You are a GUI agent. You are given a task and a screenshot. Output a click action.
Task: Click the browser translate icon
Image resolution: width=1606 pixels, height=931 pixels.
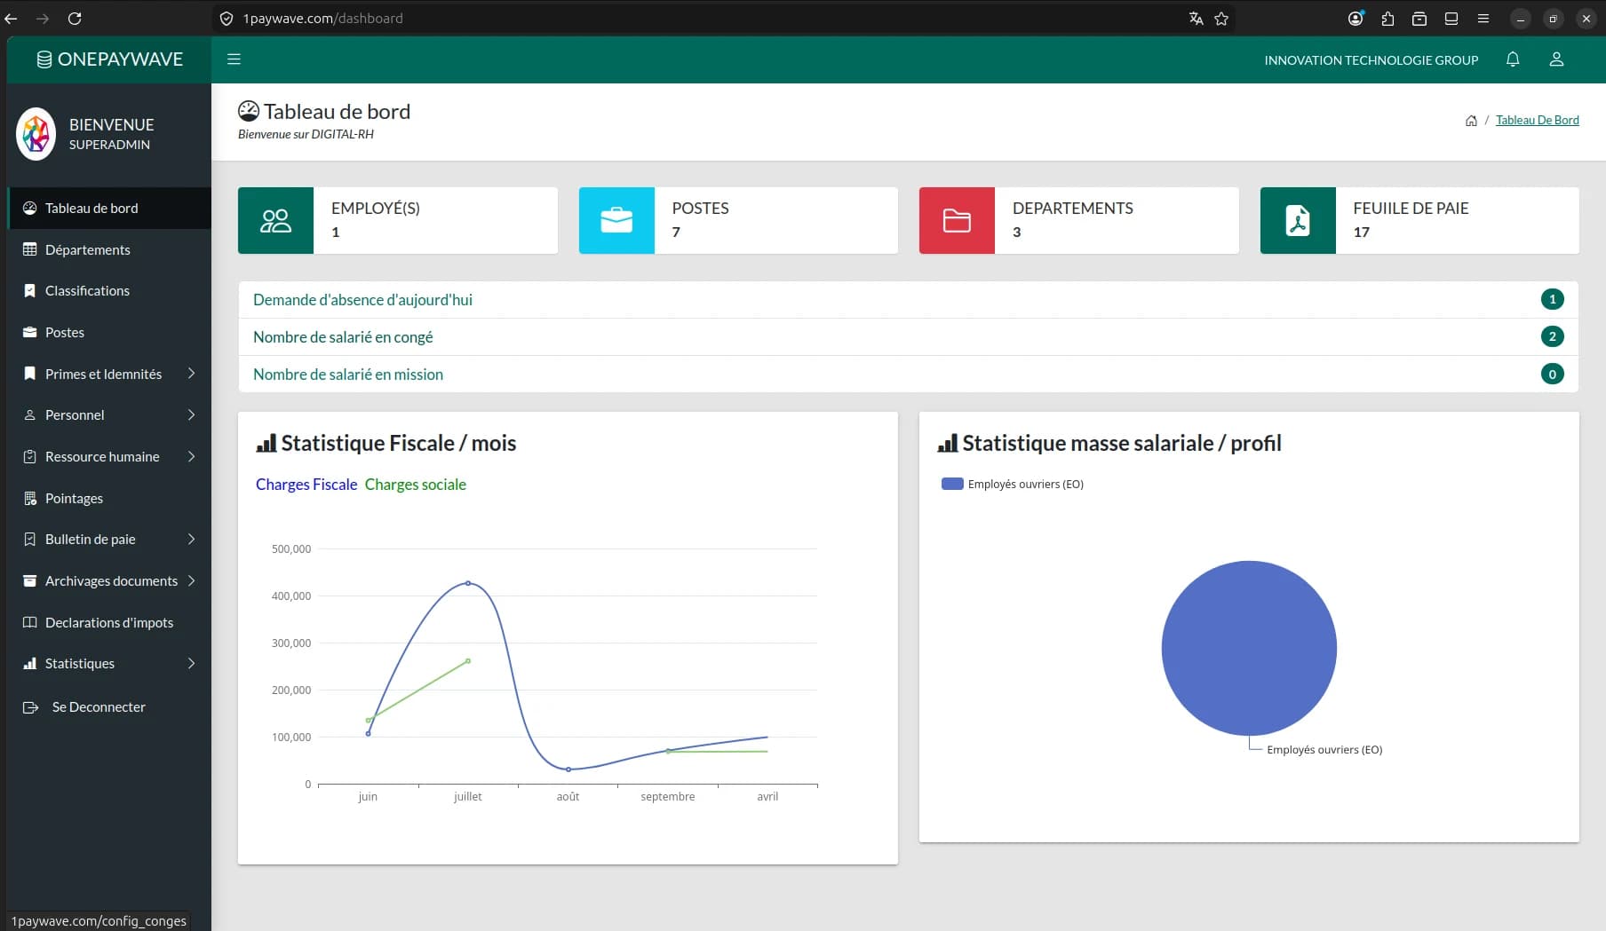pos(1196,18)
